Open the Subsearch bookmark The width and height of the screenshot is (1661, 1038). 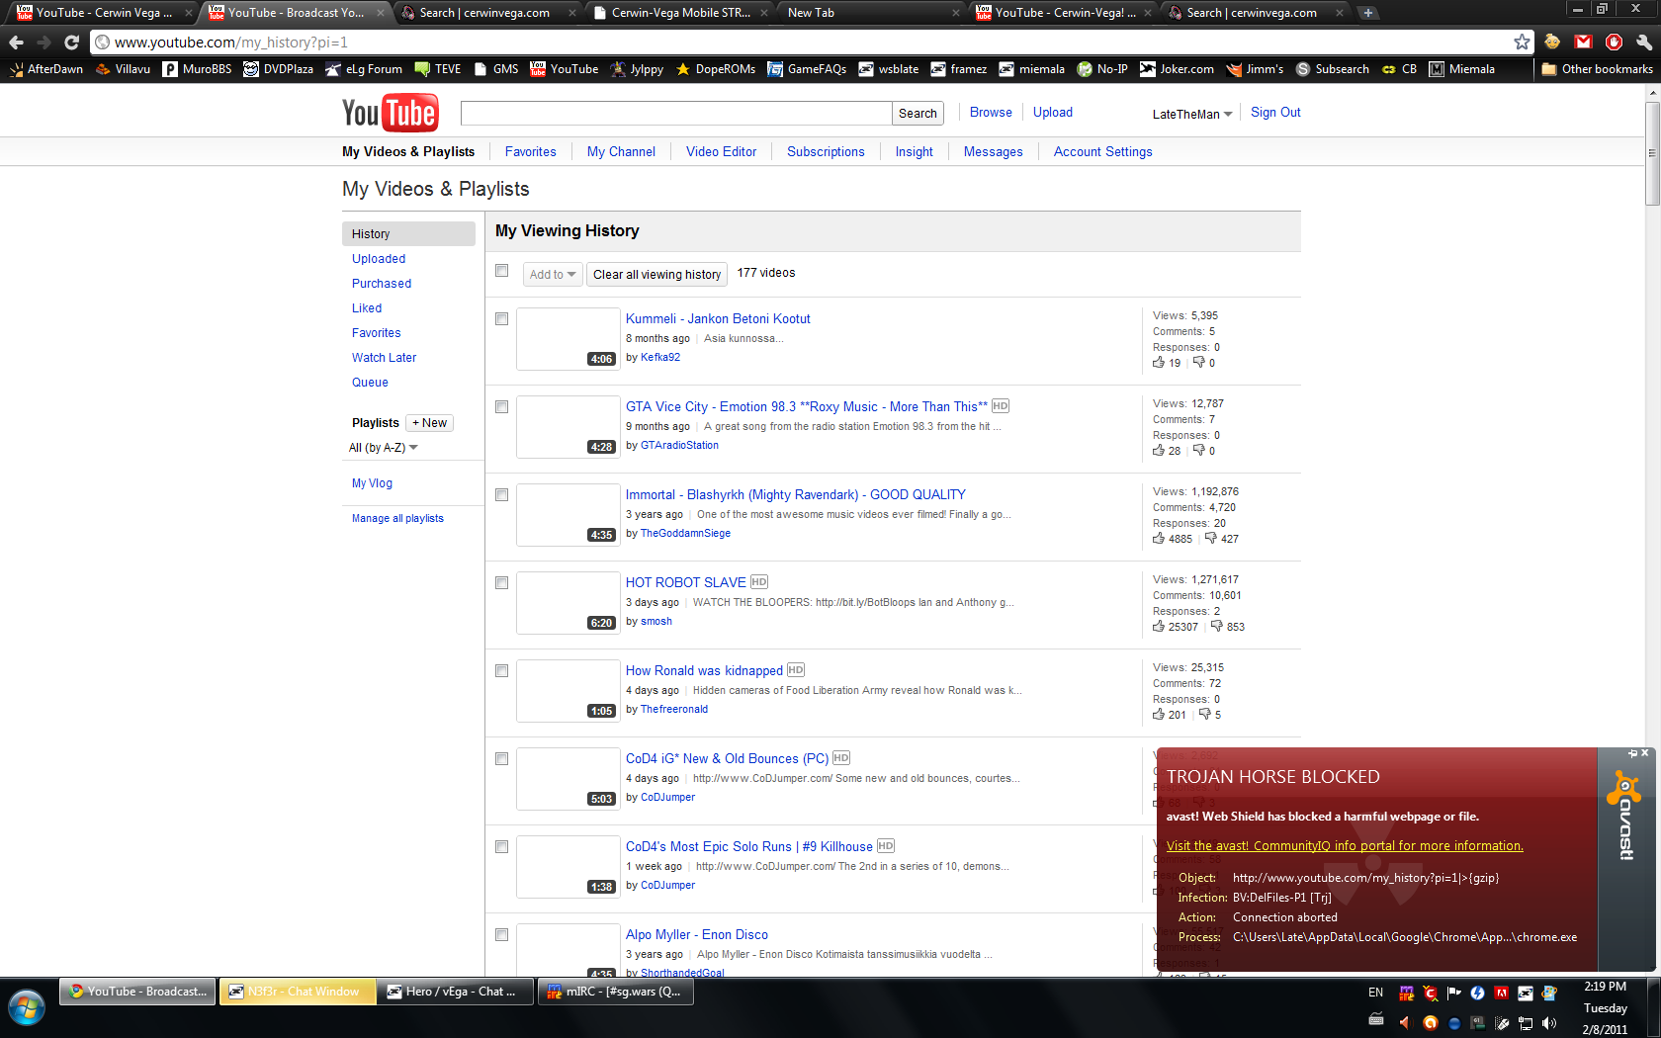click(x=1332, y=69)
